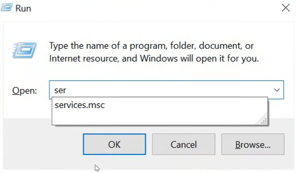296x173 pixels.
Task: Click blank area below services.msc in suggestion list
Action: click(x=147, y=117)
